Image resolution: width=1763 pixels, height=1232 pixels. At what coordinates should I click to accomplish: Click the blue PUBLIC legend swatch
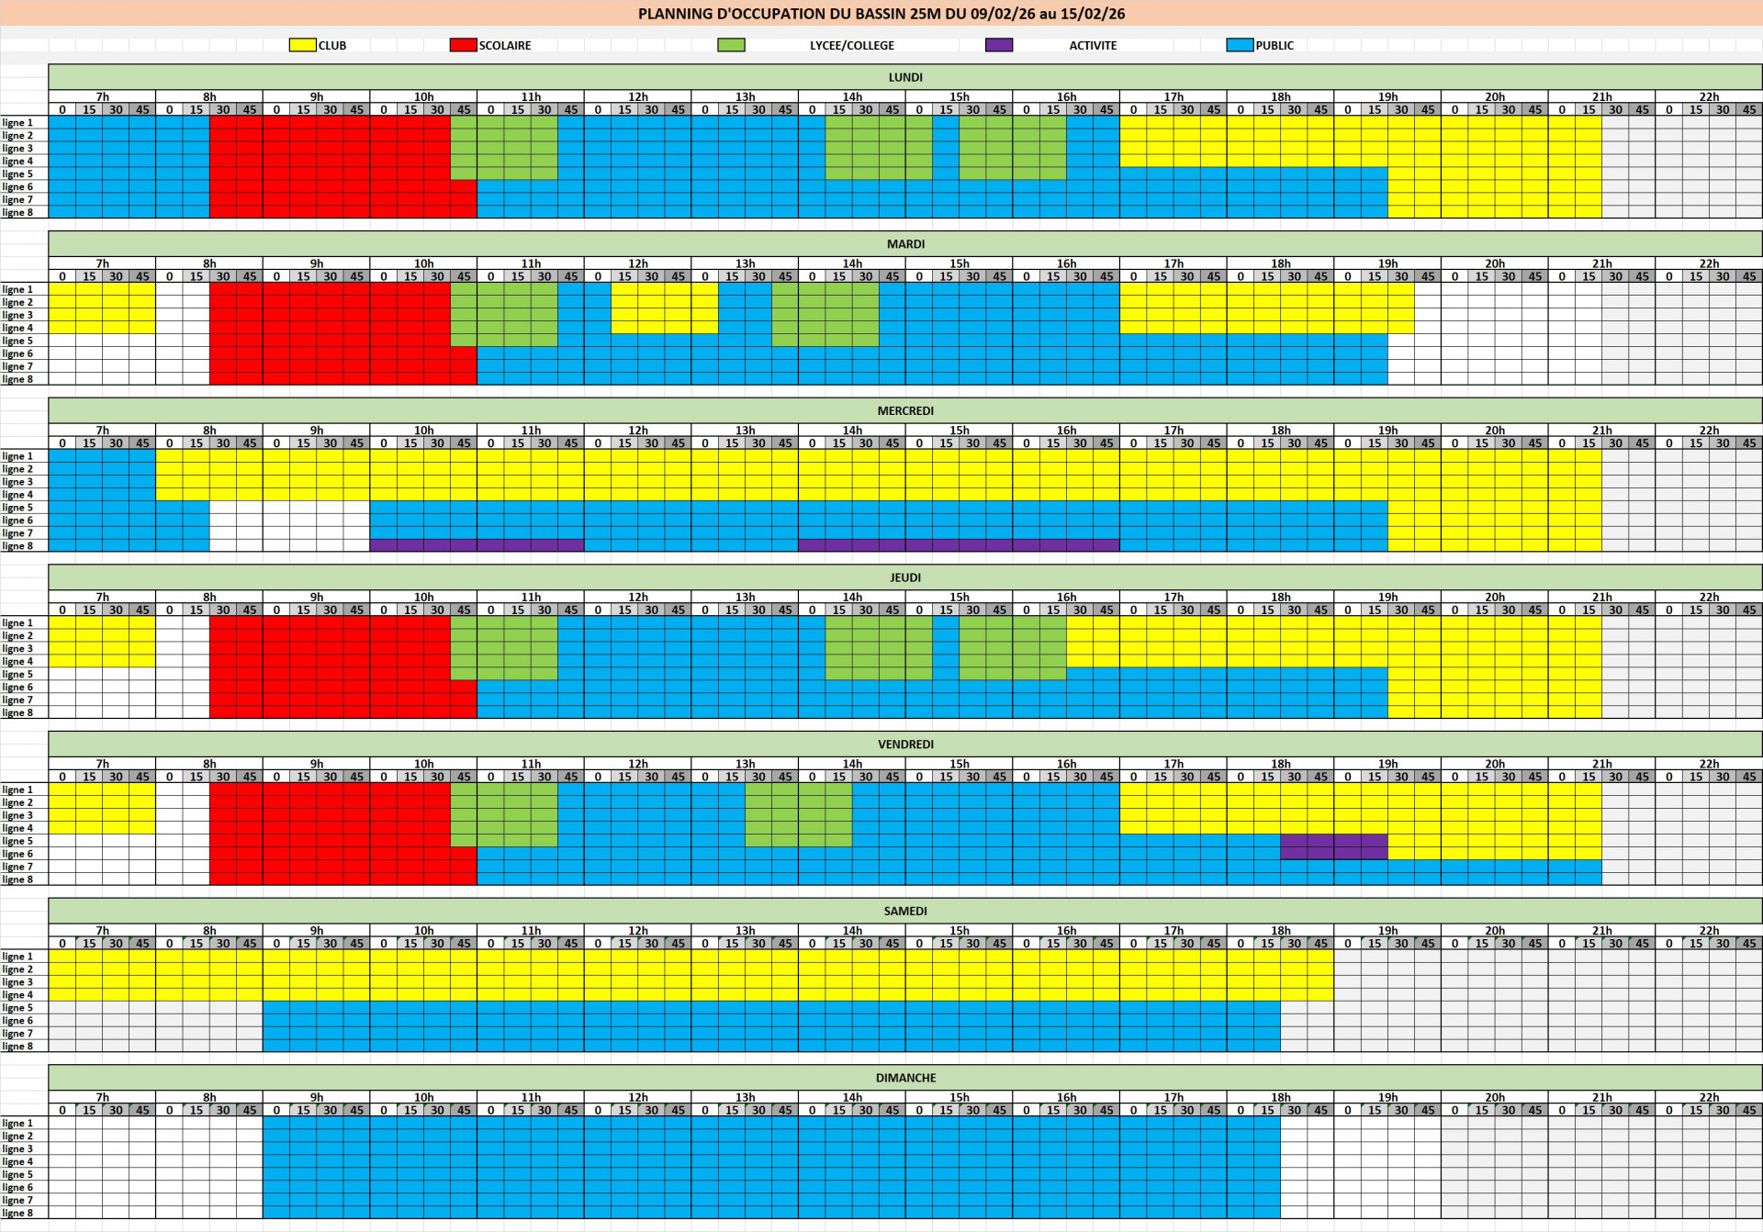[1240, 45]
